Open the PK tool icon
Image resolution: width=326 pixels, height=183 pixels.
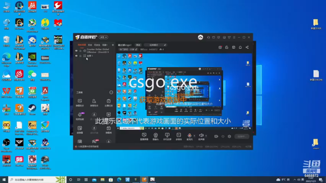tap(95, 141)
